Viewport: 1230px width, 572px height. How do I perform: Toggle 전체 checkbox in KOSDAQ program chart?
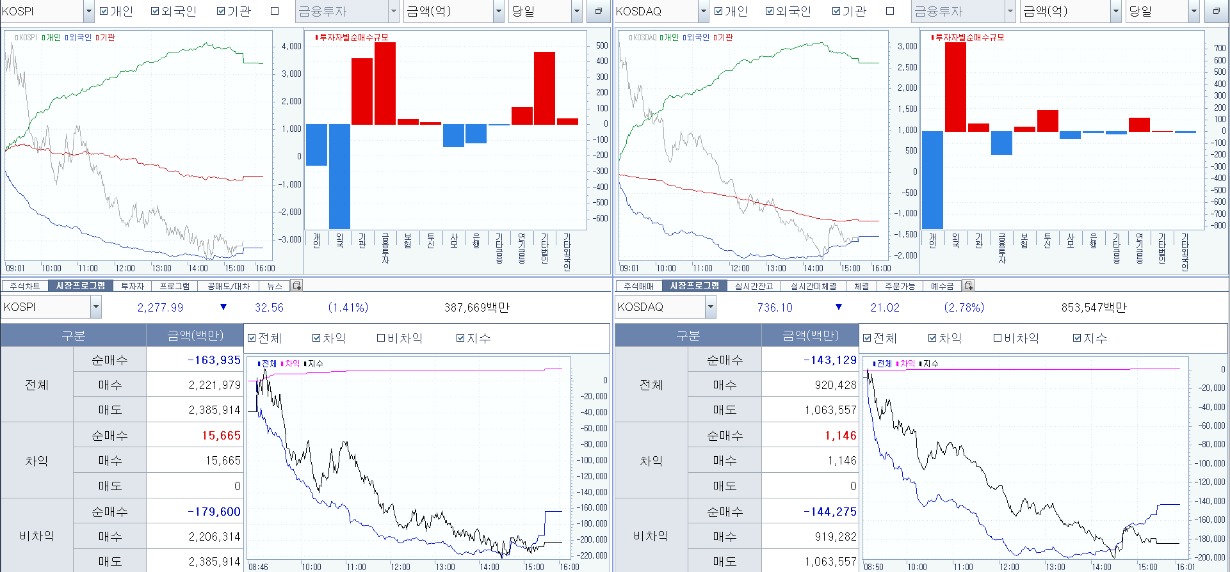coord(867,338)
